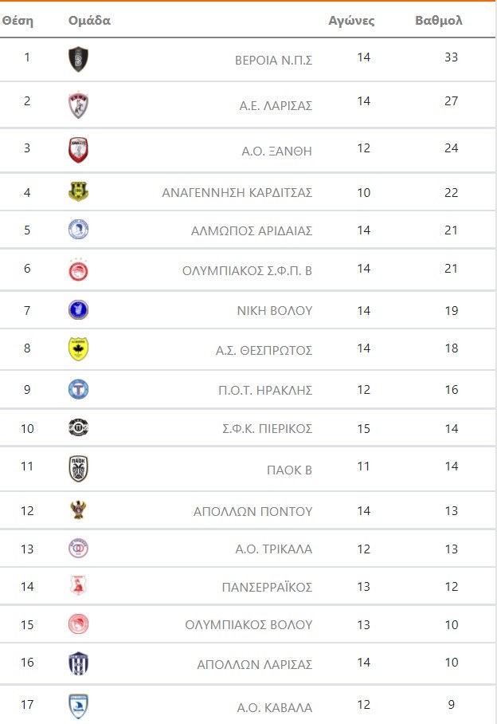Sort by the Θέση column header
Image resolution: width=497 pixels, height=724 pixels.
pyautogui.click(x=18, y=21)
